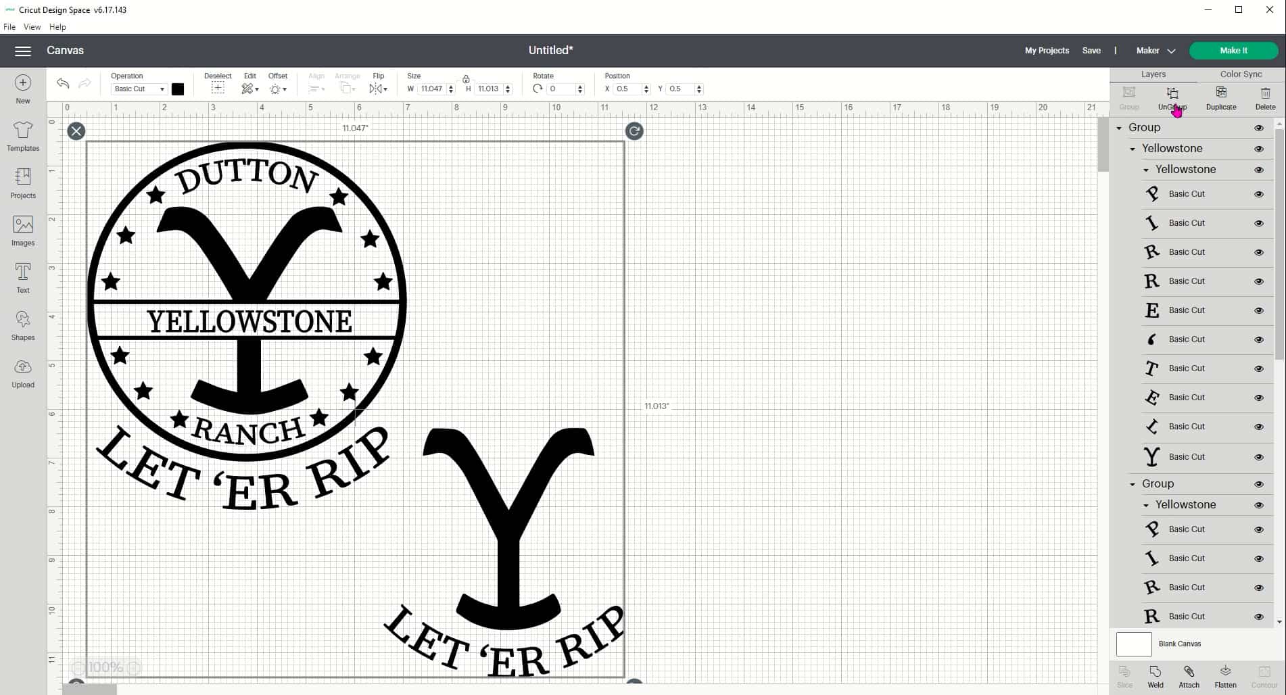
Task: Switch to the Layers tab
Action: [1153, 74]
